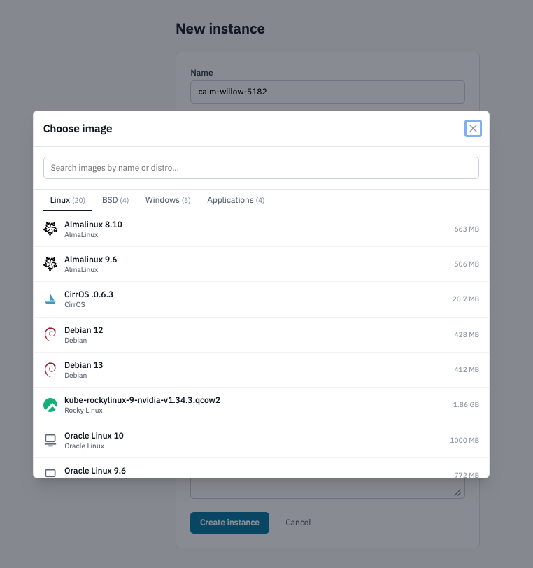This screenshot has width=533, height=568.
Task: Open the Windows tab
Action: point(168,200)
